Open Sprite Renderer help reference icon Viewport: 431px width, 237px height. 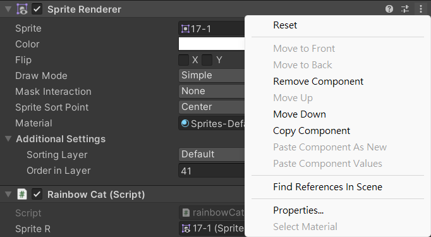(x=389, y=9)
